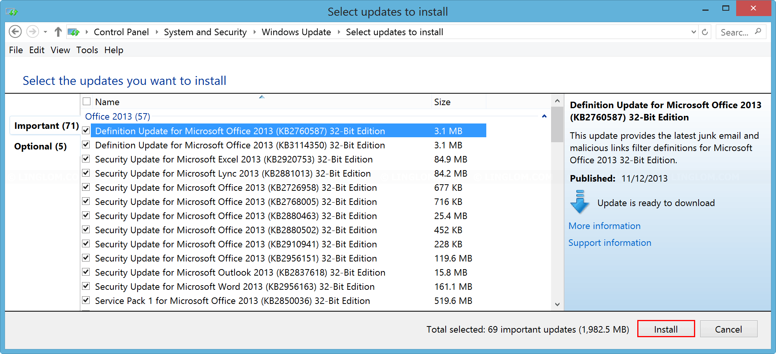Expand breadcrumb arrow after System and Security
The width and height of the screenshot is (776, 354).
tap(254, 32)
